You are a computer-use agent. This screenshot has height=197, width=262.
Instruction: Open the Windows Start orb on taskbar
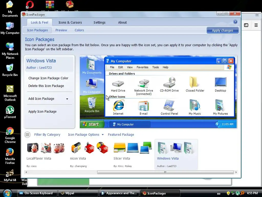(7, 193)
